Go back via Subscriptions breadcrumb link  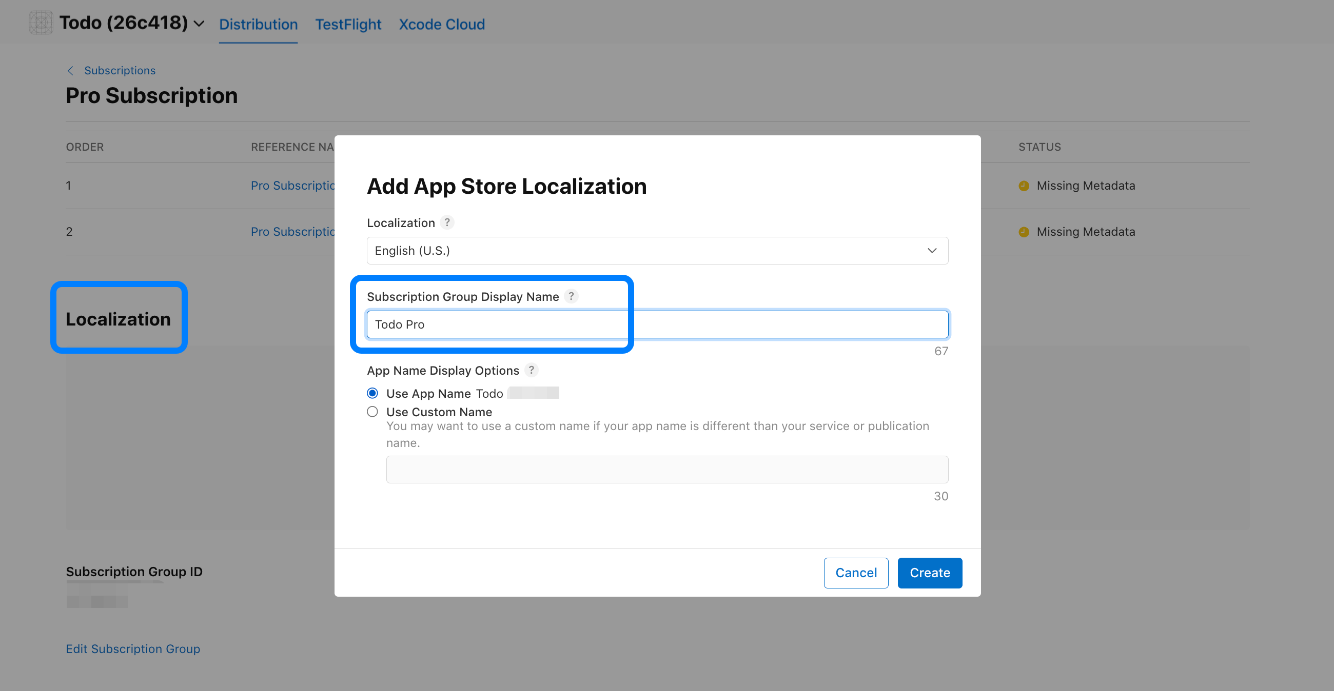[120, 71]
